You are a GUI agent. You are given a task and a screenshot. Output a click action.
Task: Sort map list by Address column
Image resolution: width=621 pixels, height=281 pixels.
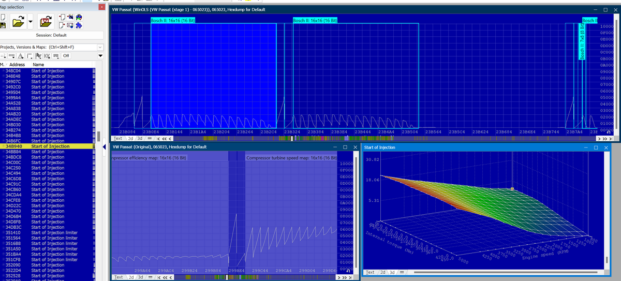(17, 65)
